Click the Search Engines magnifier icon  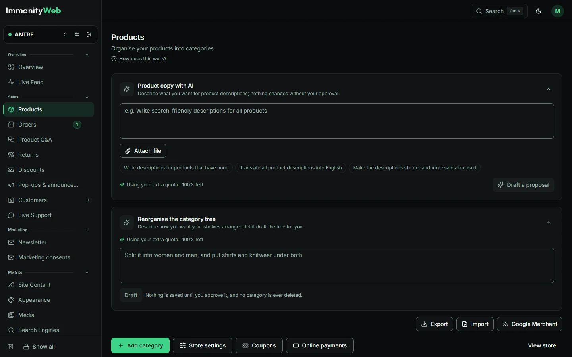click(11, 330)
